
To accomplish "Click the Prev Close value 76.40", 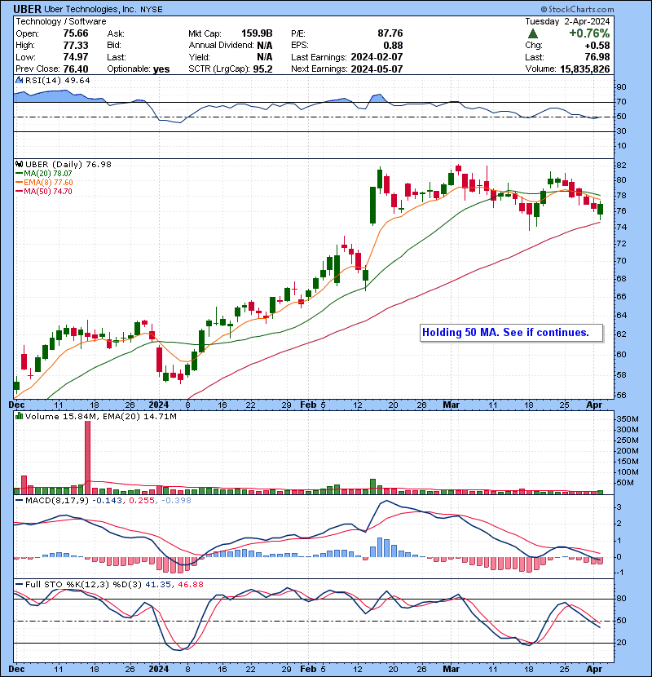I will [76, 69].
